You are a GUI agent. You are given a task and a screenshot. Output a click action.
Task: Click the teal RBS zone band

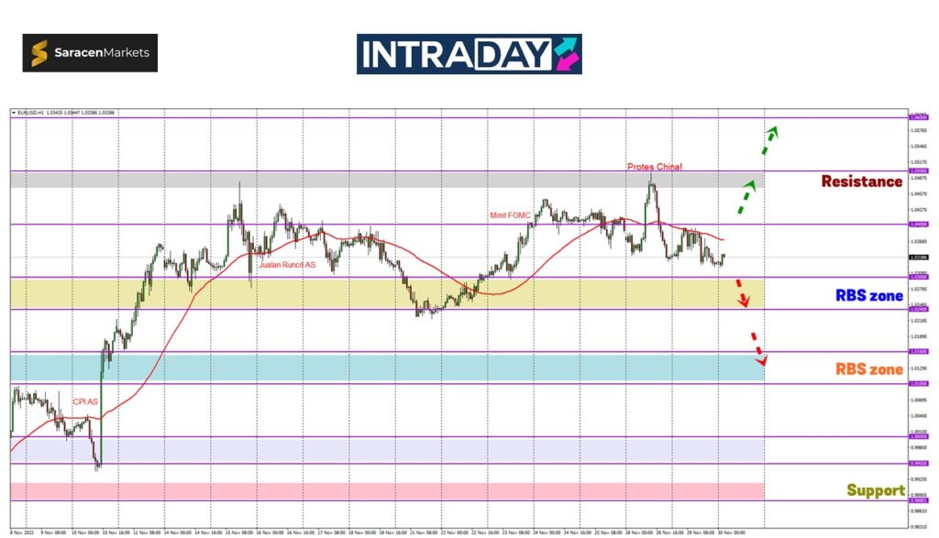point(385,368)
